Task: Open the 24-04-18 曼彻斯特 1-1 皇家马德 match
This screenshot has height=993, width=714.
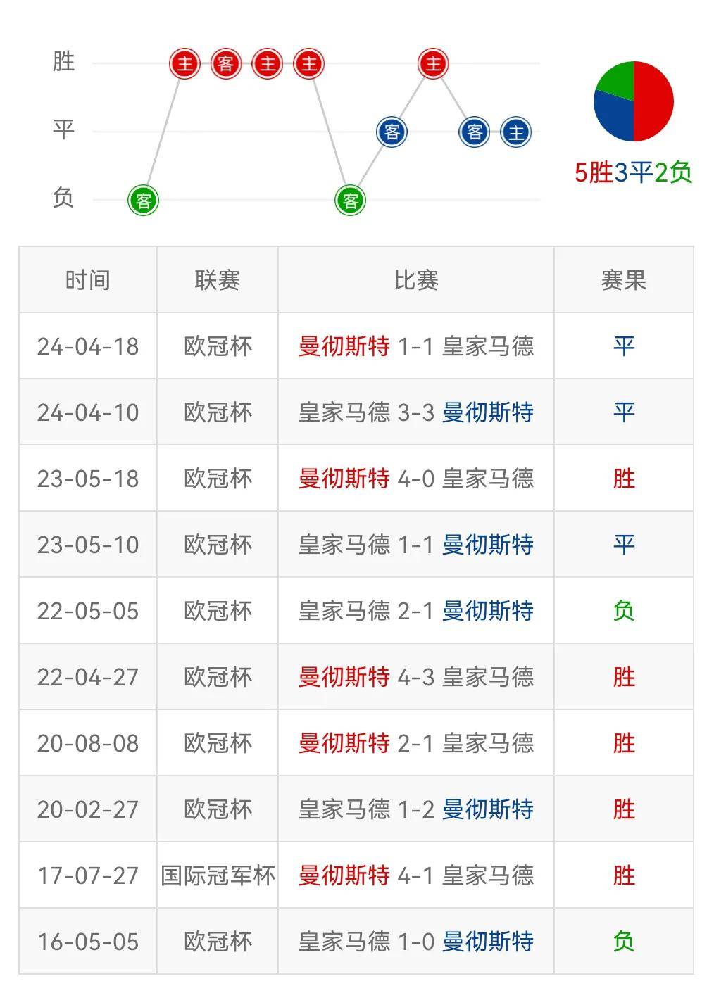Action: (415, 346)
